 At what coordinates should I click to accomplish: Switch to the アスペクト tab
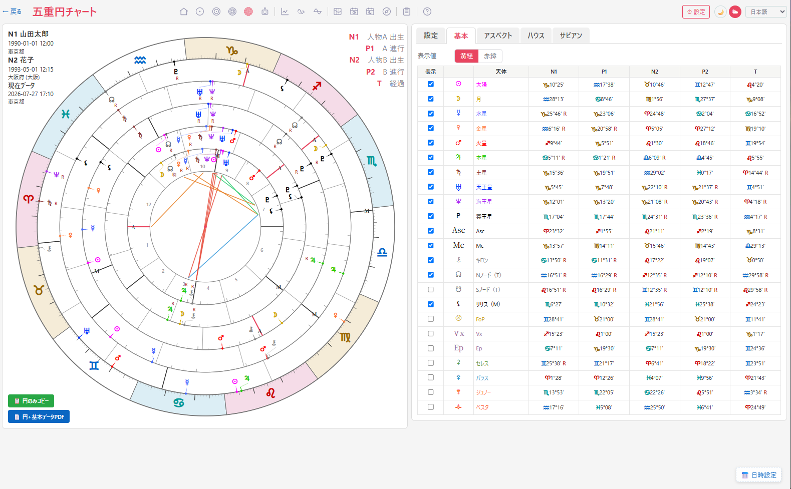pyautogui.click(x=498, y=36)
